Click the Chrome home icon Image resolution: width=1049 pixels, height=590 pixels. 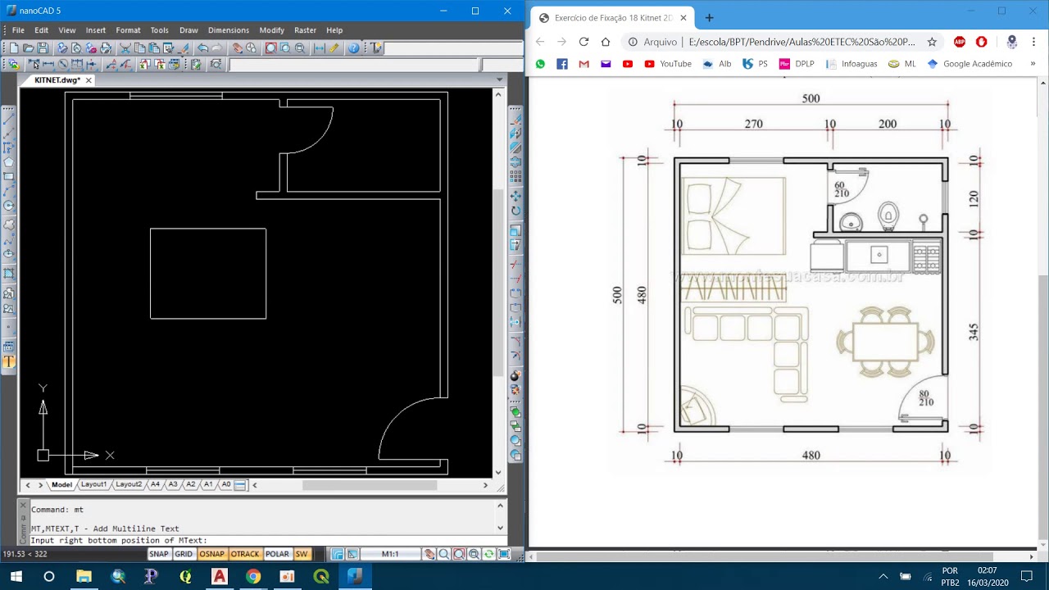(606, 42)
